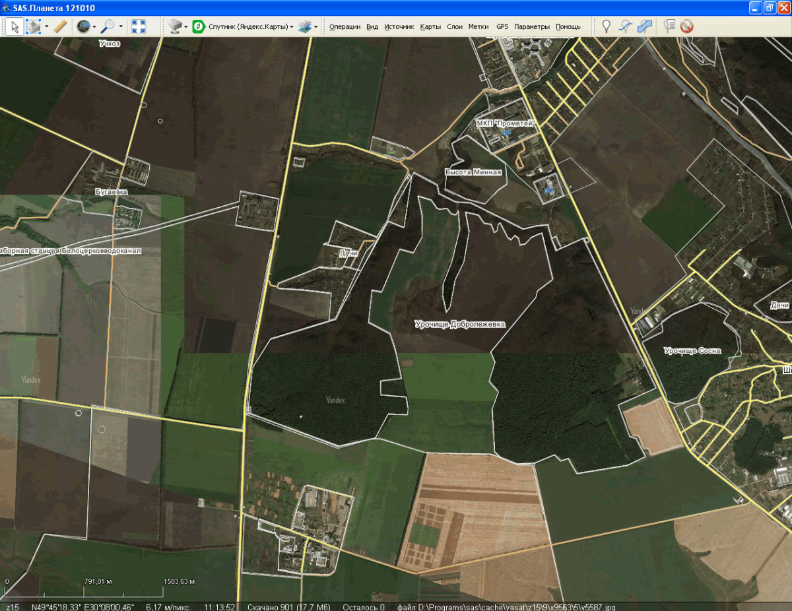The image size is (792, 611).
Task: Select the add path tool
Action: pyautogui.click(x=625, y=26)
